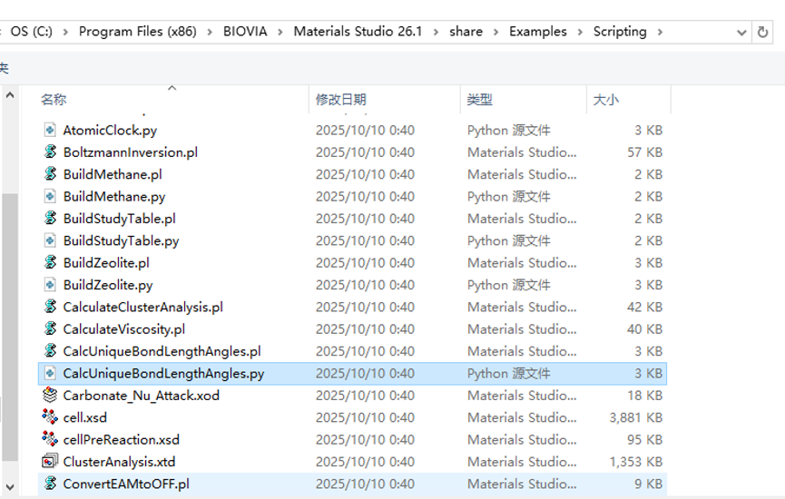Click the AtomicClock.py Python file icon
785x499 pixels.
(x=50, y=130)
